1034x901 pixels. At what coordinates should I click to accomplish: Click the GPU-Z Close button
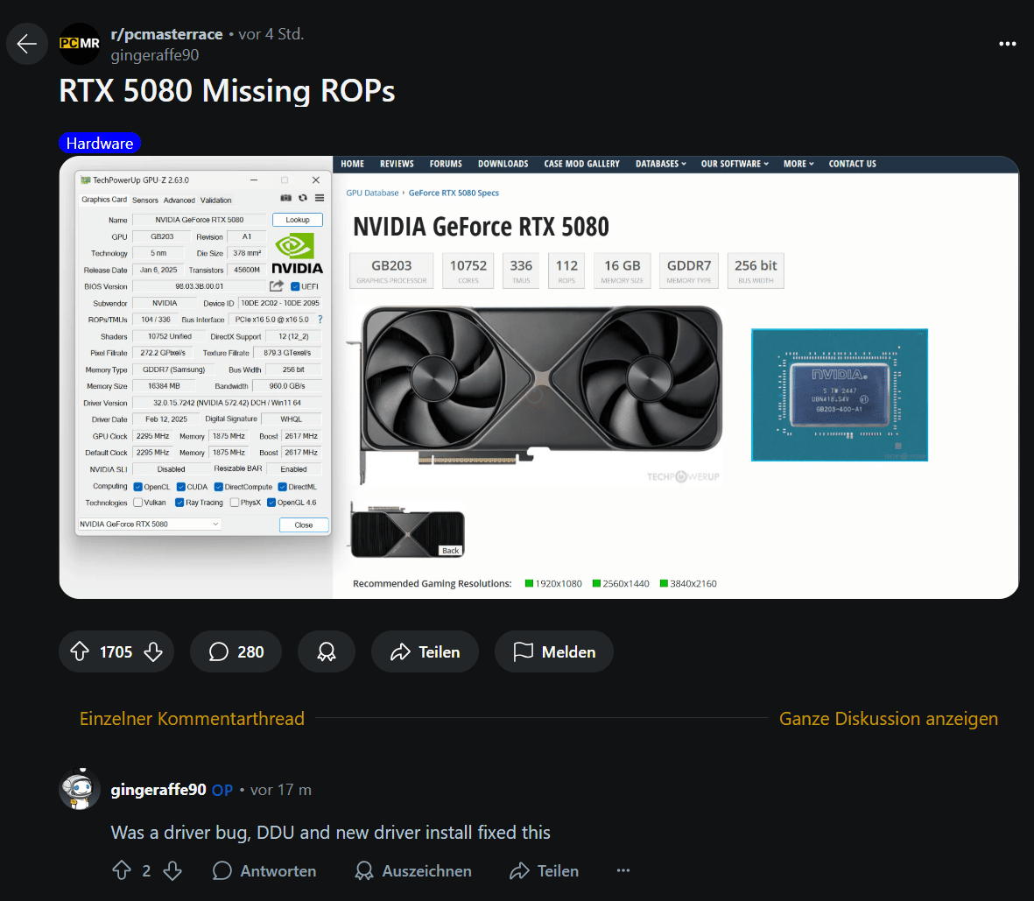point(303,525)
